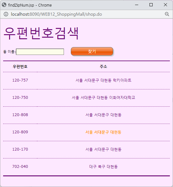Click zip code 120-808
Screen dimensions: 173x187
(20, 115)
